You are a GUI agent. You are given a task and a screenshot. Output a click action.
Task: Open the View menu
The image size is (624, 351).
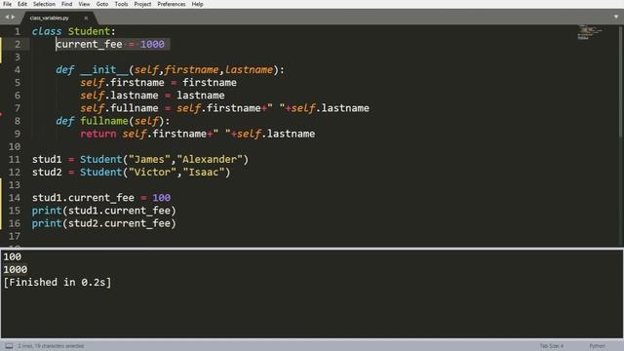pyautogui.click(x=84, y=4)
